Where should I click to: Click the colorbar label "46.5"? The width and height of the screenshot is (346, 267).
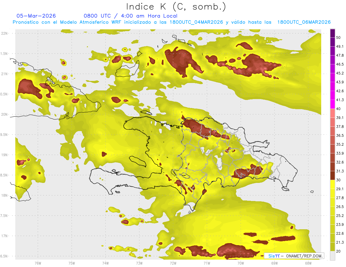click(x=340, y=64)
